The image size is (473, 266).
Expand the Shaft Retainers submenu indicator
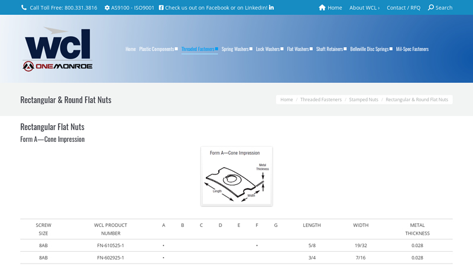coord(345,49)
